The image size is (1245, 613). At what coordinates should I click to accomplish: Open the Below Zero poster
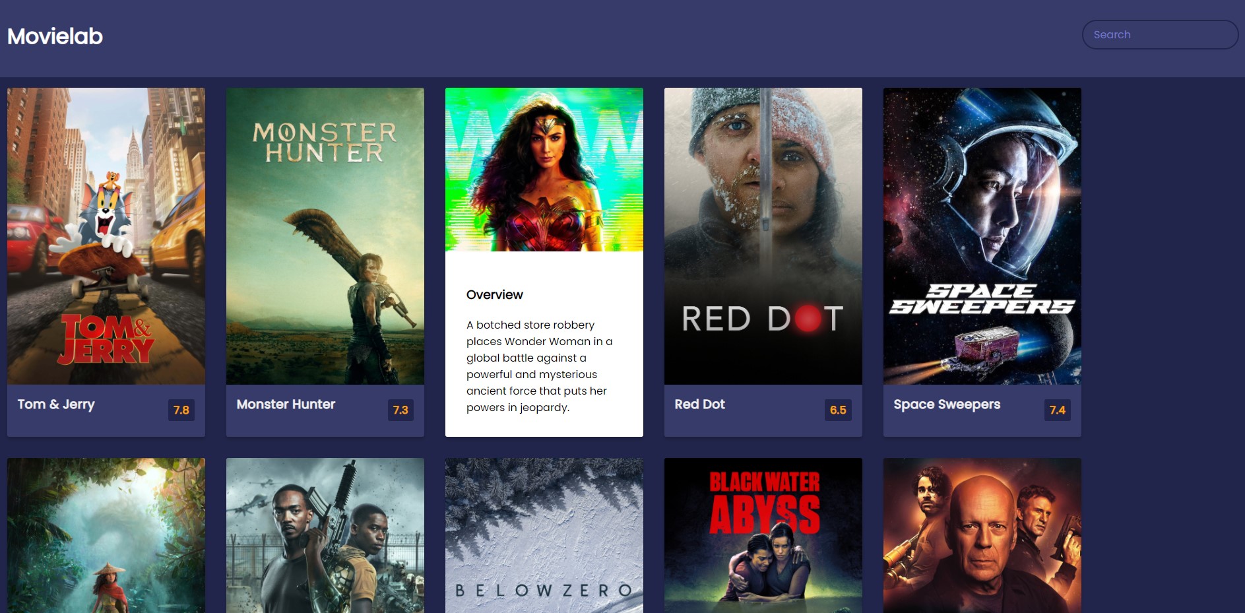pyautogui.click(x=544, y=535)
